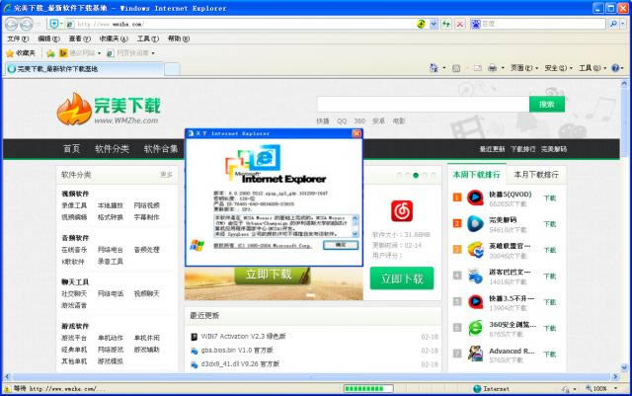Click the horizontal scrollbar right arrow
Image resolution: width=632 pixels, height=396 pixels.
(615, 376)
